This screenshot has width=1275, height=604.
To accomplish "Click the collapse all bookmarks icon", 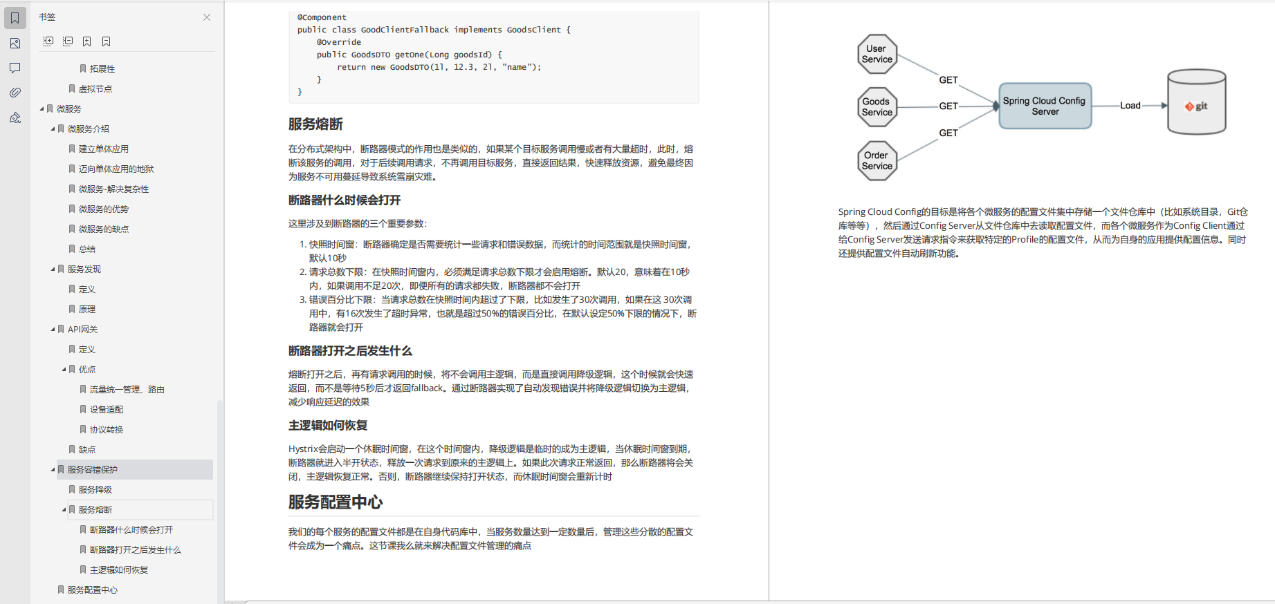I will point(68,41).
